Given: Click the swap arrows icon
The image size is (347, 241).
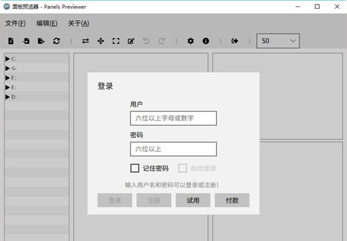Looking at the screenshot, I should coord(85,41).
